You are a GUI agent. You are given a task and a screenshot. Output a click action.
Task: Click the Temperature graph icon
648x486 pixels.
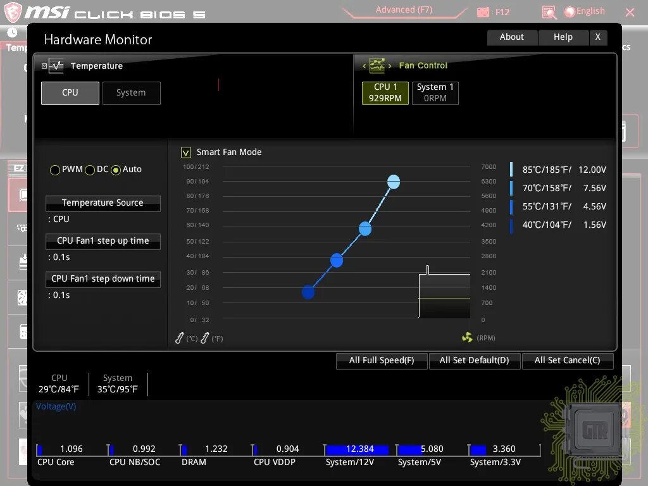tap(56, 66)
